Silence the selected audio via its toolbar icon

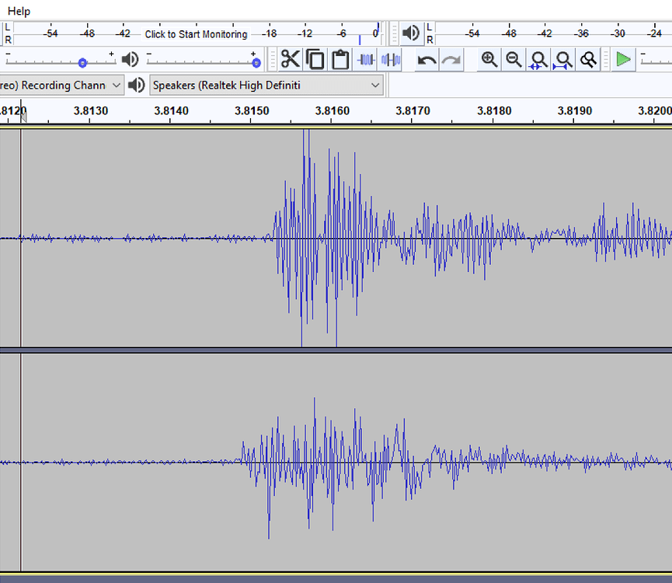[389, 60]
